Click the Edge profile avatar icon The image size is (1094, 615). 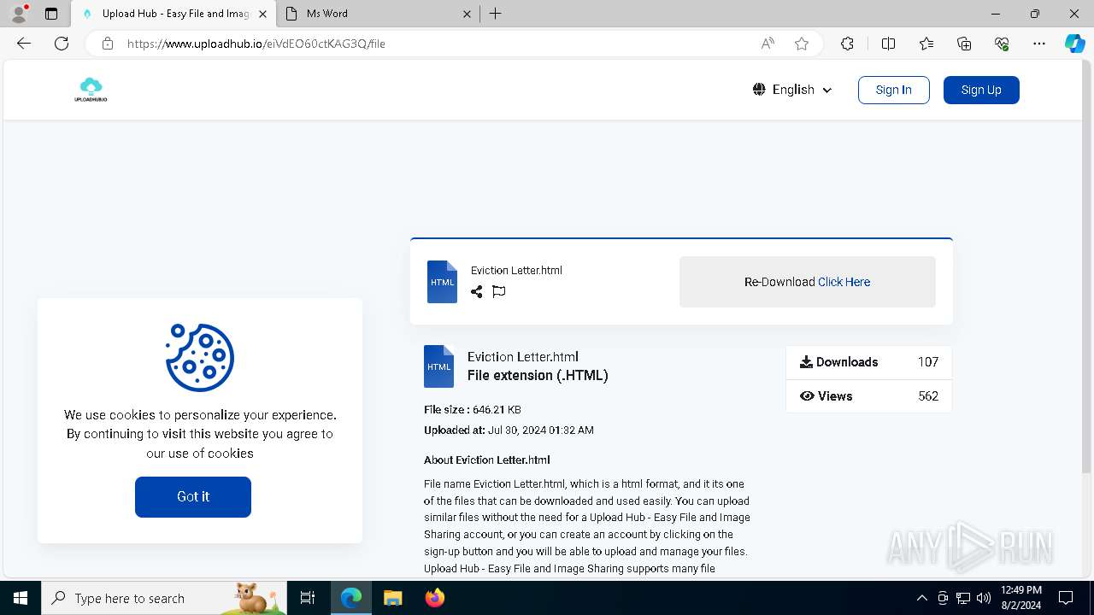[x=19, y=14]
